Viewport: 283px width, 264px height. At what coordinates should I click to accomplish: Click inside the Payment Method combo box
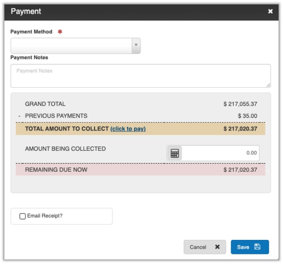tap(71, 45)
